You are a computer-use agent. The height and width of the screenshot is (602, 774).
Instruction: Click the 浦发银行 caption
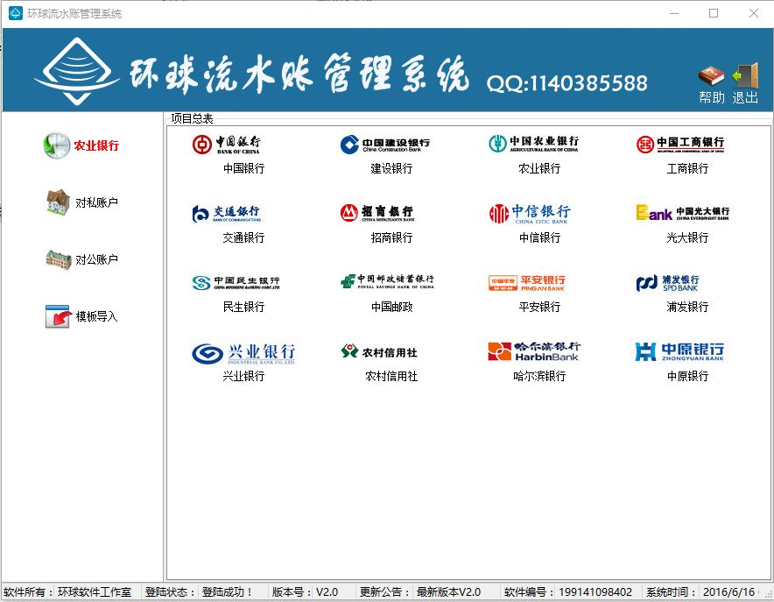[x=687, y=307]
